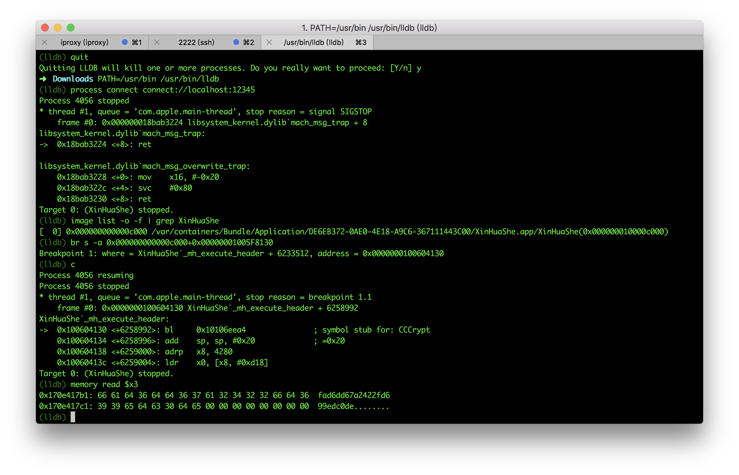
Task: Switch to the iproxy (iproxy) tab
Action: click(84, 42)
